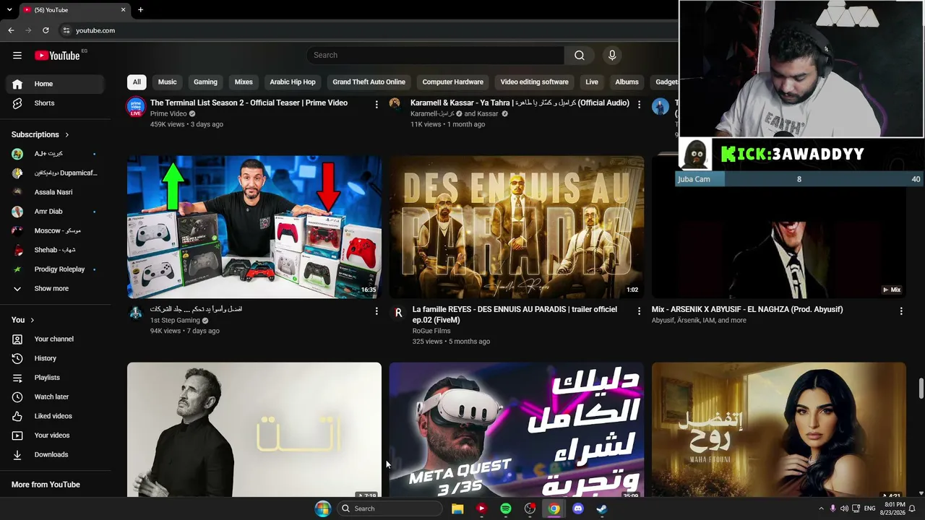
Task: Open Spotify from the taskbar
Action: (506, 508)
